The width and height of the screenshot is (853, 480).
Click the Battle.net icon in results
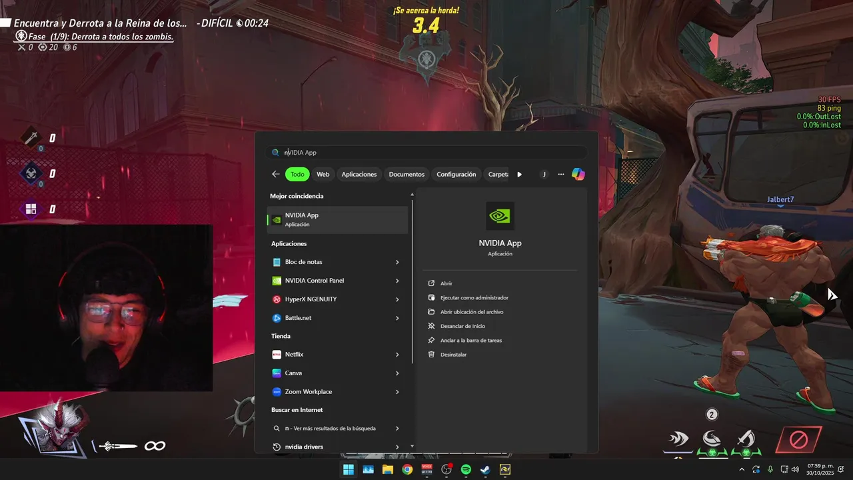click(277, 318)
